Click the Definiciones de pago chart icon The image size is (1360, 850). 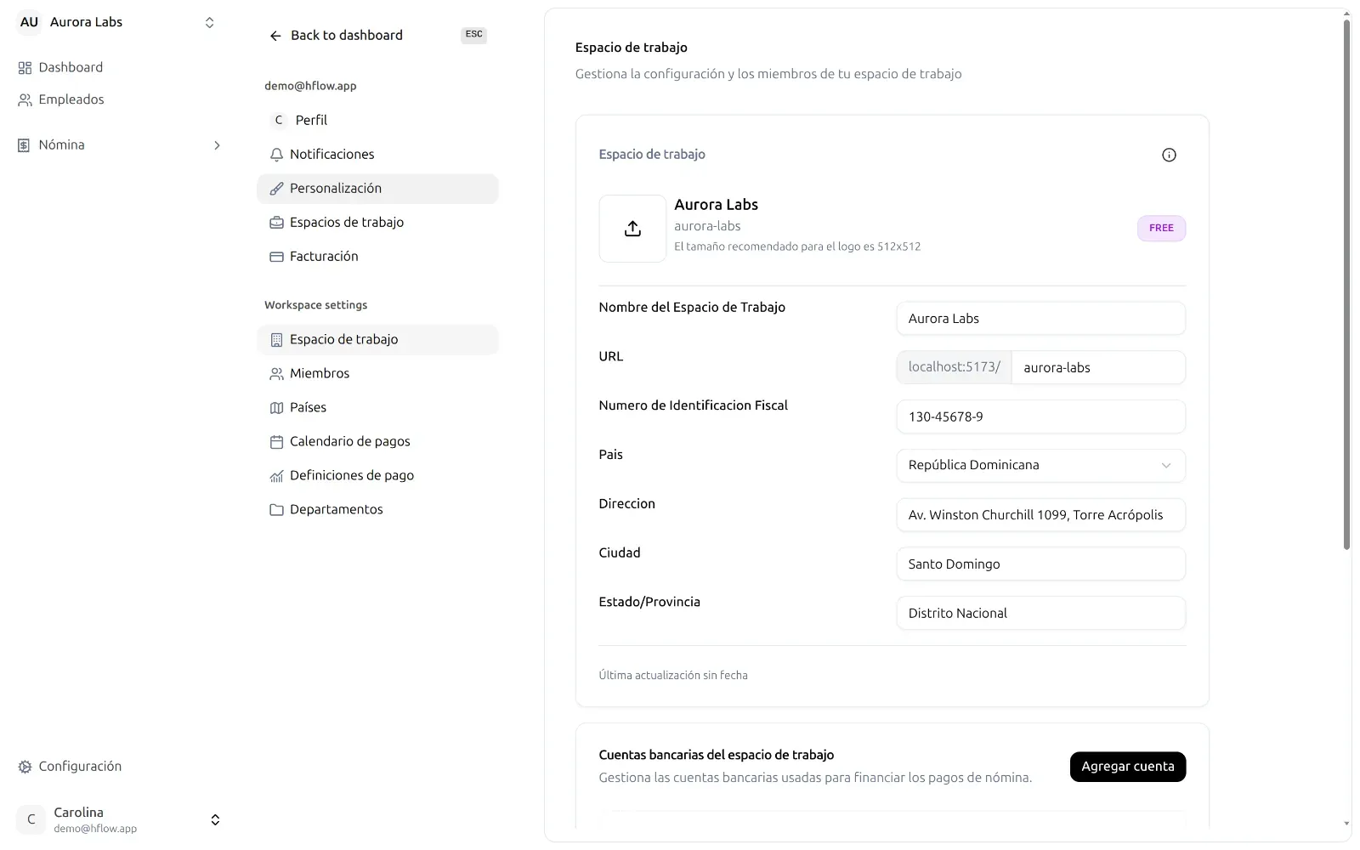276,476
